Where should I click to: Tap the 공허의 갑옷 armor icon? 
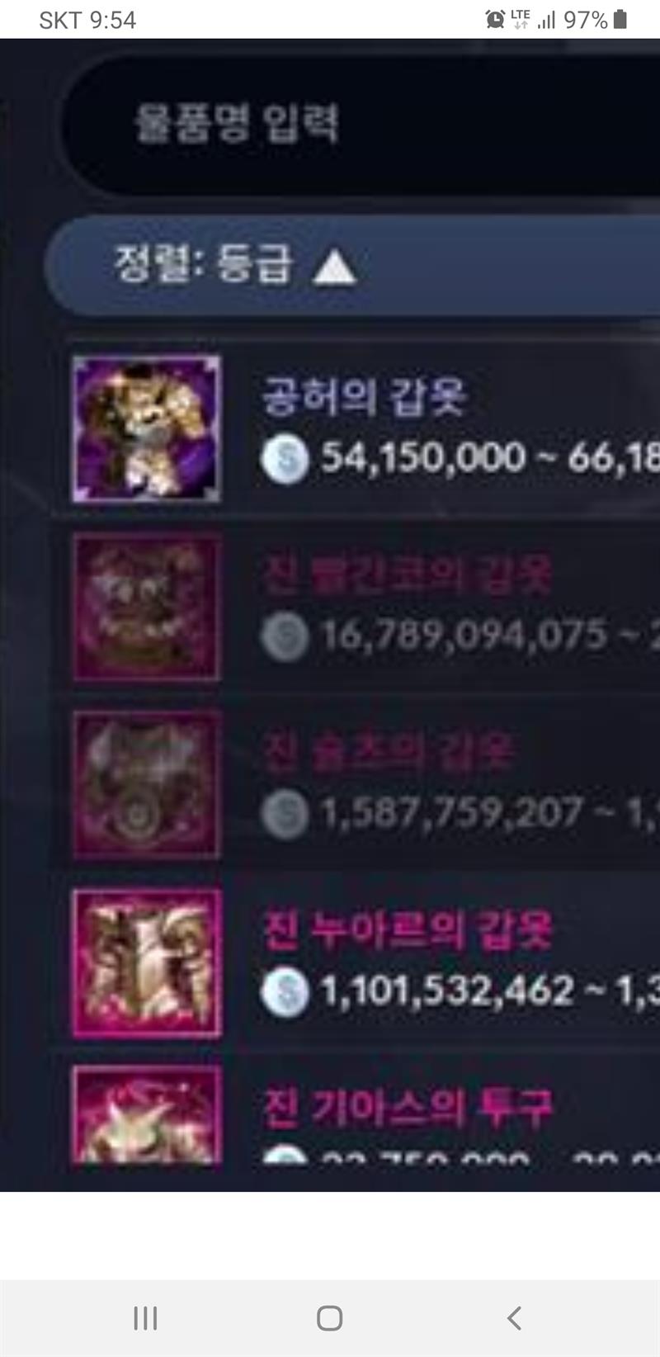coord(147,429)
